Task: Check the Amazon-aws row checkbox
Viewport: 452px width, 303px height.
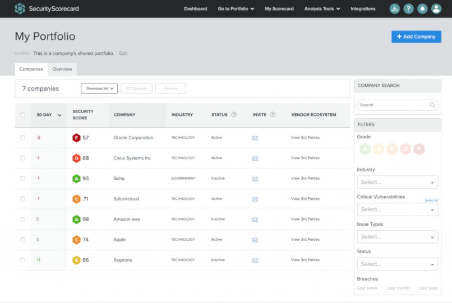Action: pos(22,220)
